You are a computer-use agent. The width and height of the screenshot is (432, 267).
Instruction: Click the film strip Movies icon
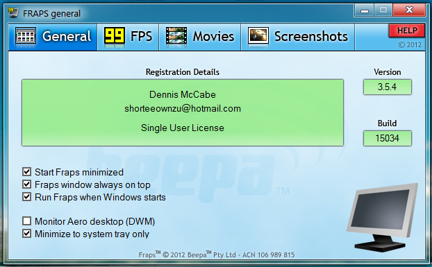pyautogui.click(x=176, y=36)
